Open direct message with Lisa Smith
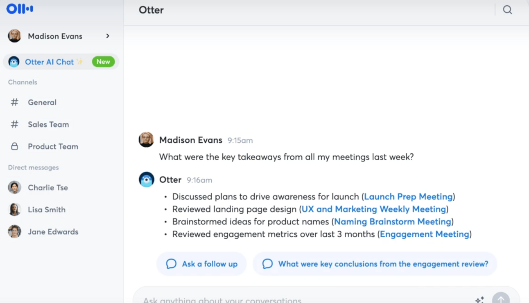Screen dimensions: 529x303 pos(46,210)
